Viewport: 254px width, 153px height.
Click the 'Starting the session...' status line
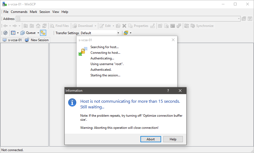click(x=105, y=75)
